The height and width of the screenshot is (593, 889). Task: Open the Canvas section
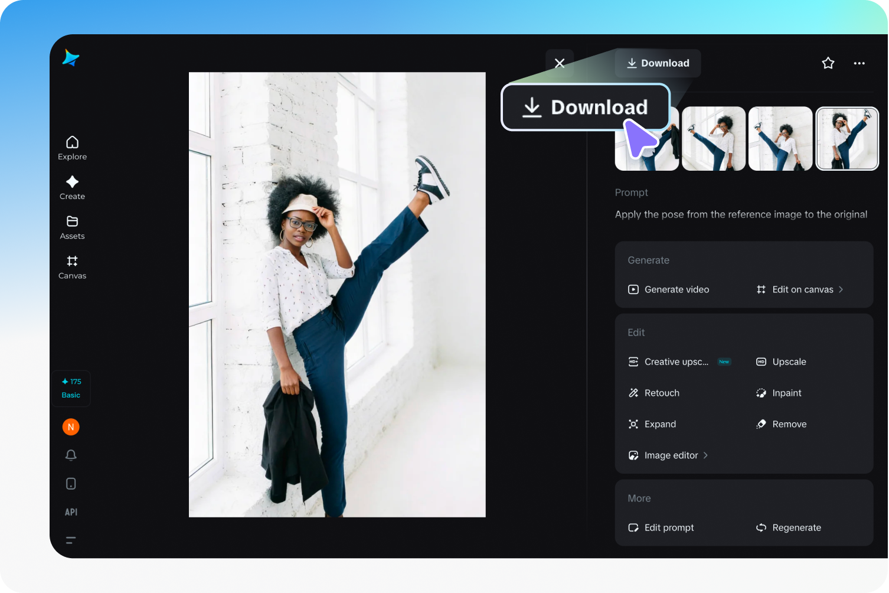[x=72, y=267]
